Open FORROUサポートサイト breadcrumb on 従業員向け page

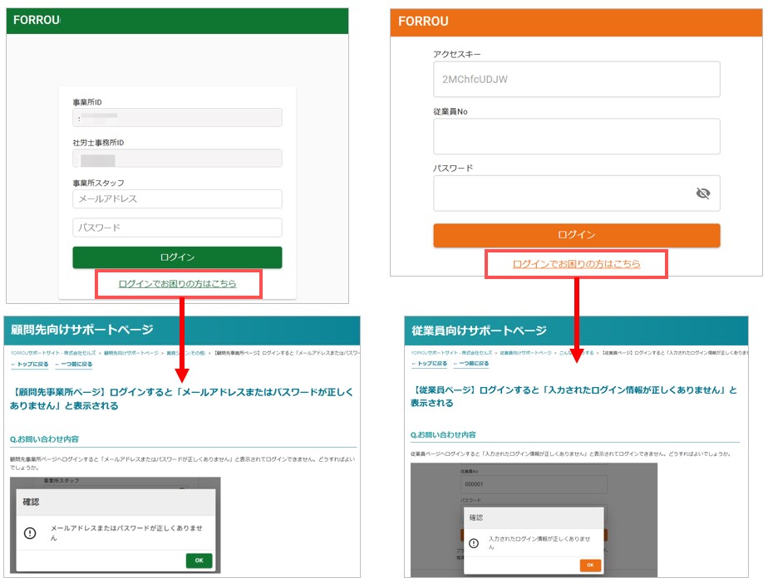click(451, 352)
